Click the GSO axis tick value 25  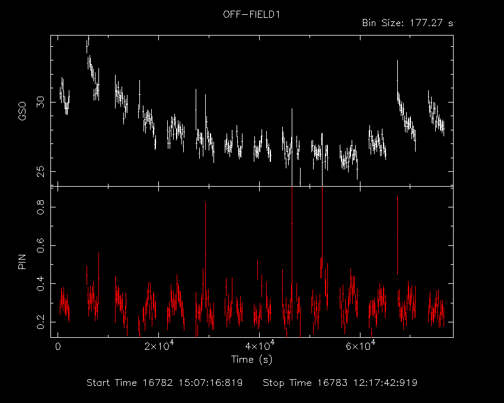40,171
